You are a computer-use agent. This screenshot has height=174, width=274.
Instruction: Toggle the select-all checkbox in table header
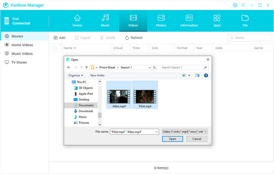click(55, 48)
